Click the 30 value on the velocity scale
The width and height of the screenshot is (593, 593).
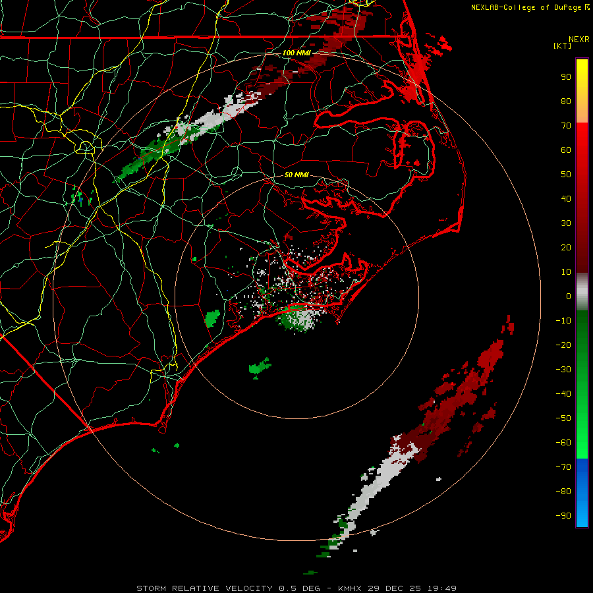pyautogui.click(x=566, y=223)
